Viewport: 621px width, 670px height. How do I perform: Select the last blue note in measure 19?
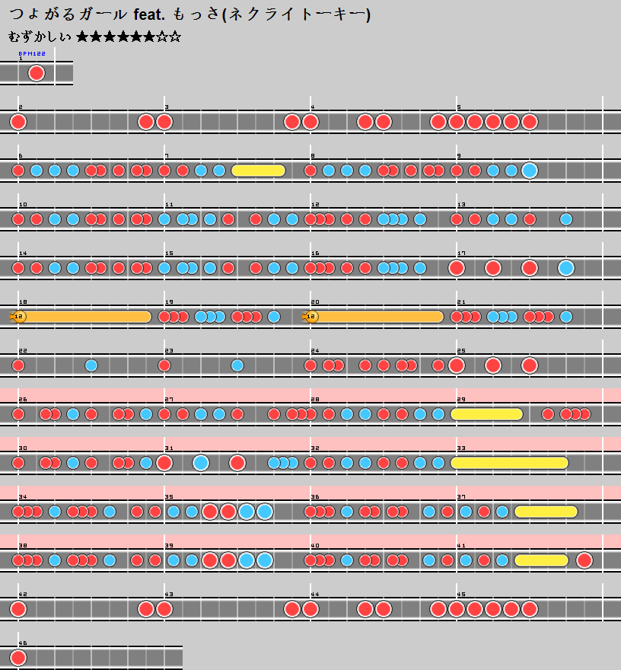pyautogui.click(x=274, y=317)
